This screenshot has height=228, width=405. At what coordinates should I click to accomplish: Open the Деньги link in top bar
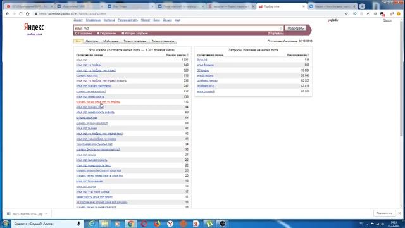(x=167, y=20)
